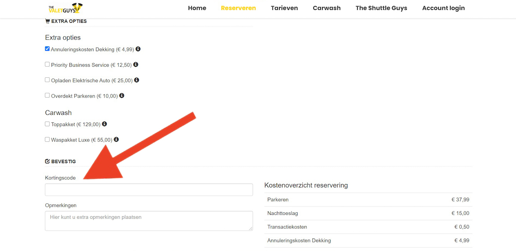Click Transactiekosten amount € 0,50
Screen dimensions: 516x251
click(462, 227)
